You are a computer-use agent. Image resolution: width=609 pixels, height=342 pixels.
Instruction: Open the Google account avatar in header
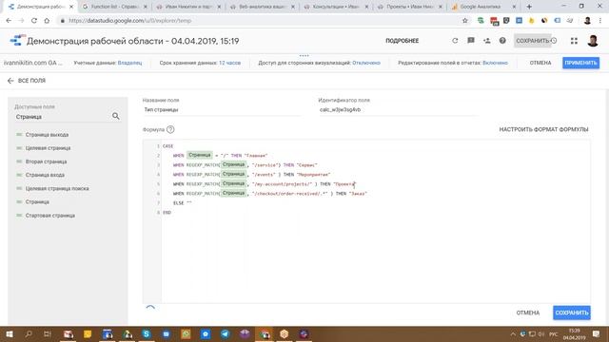point(593,41)
